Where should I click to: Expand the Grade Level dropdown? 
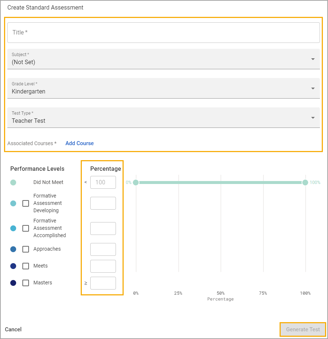click(x=163, y=88)
